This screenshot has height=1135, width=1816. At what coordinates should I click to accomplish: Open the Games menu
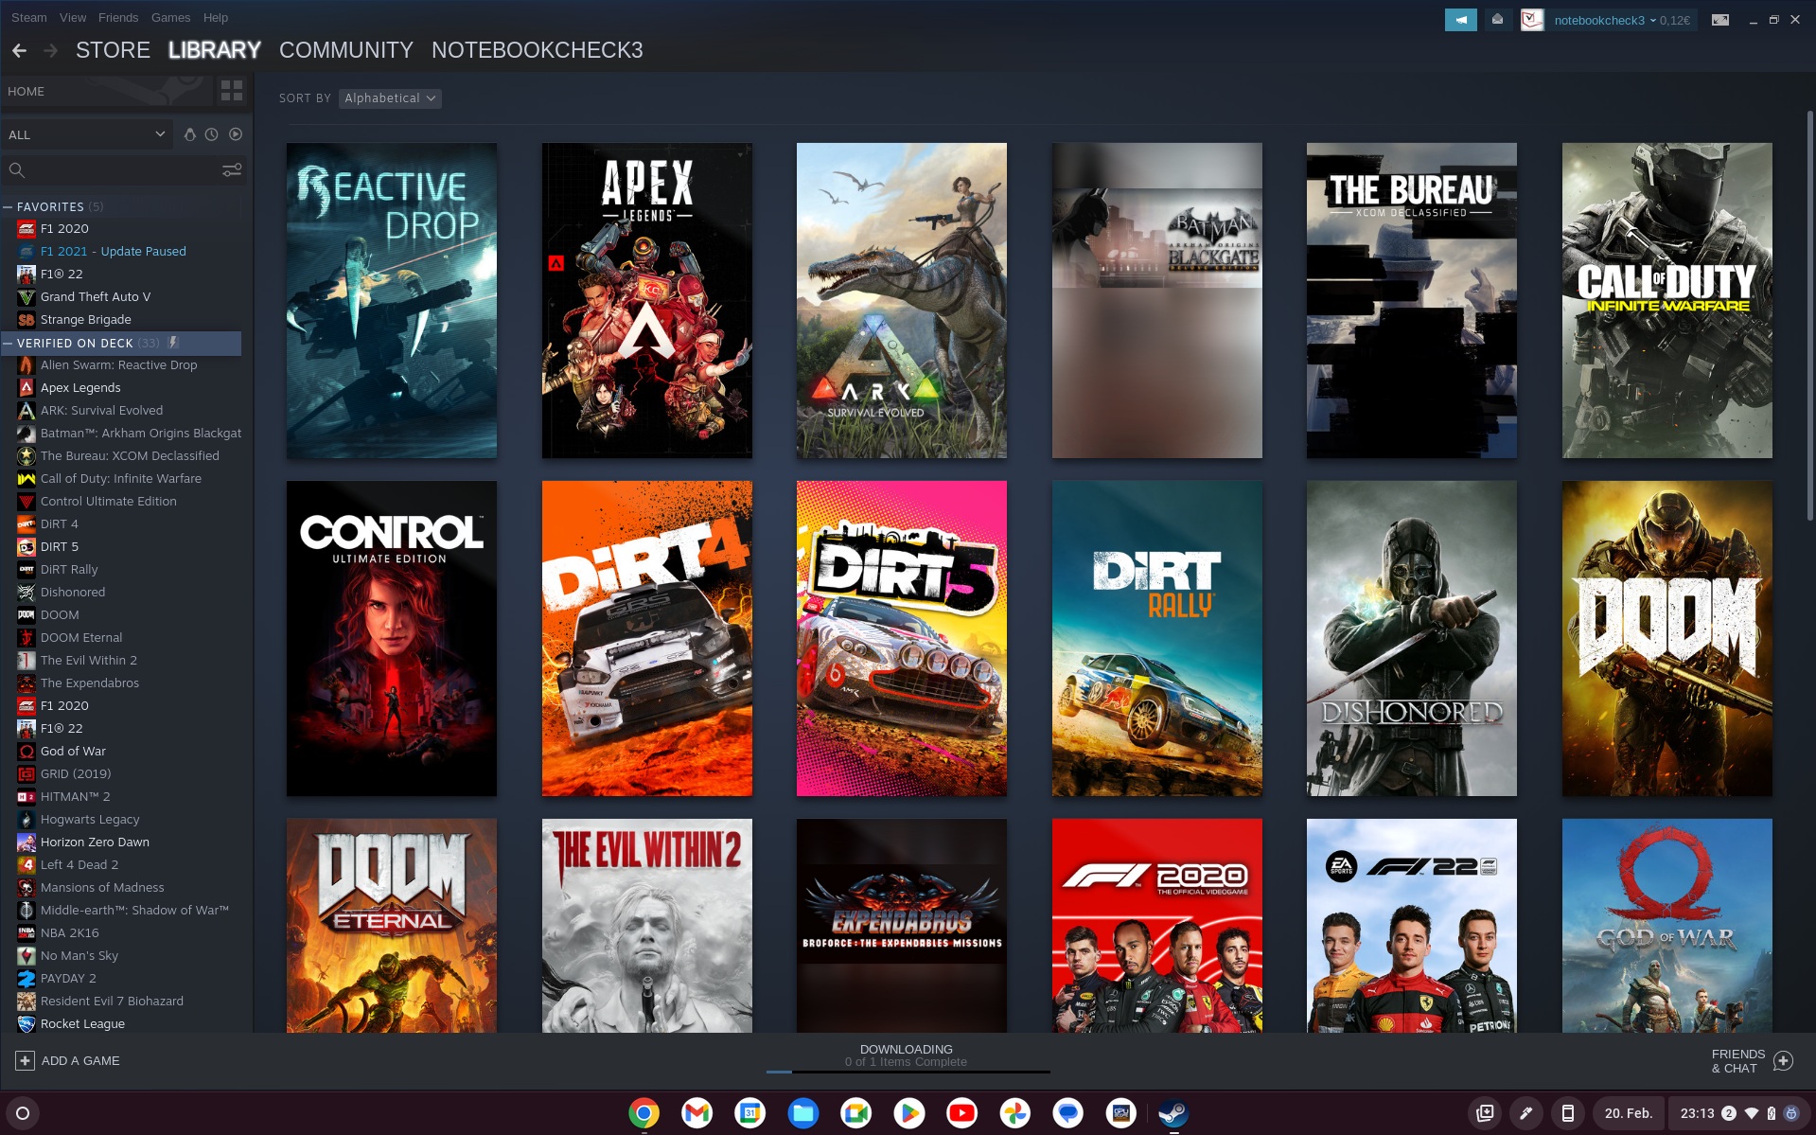(170, 17)
